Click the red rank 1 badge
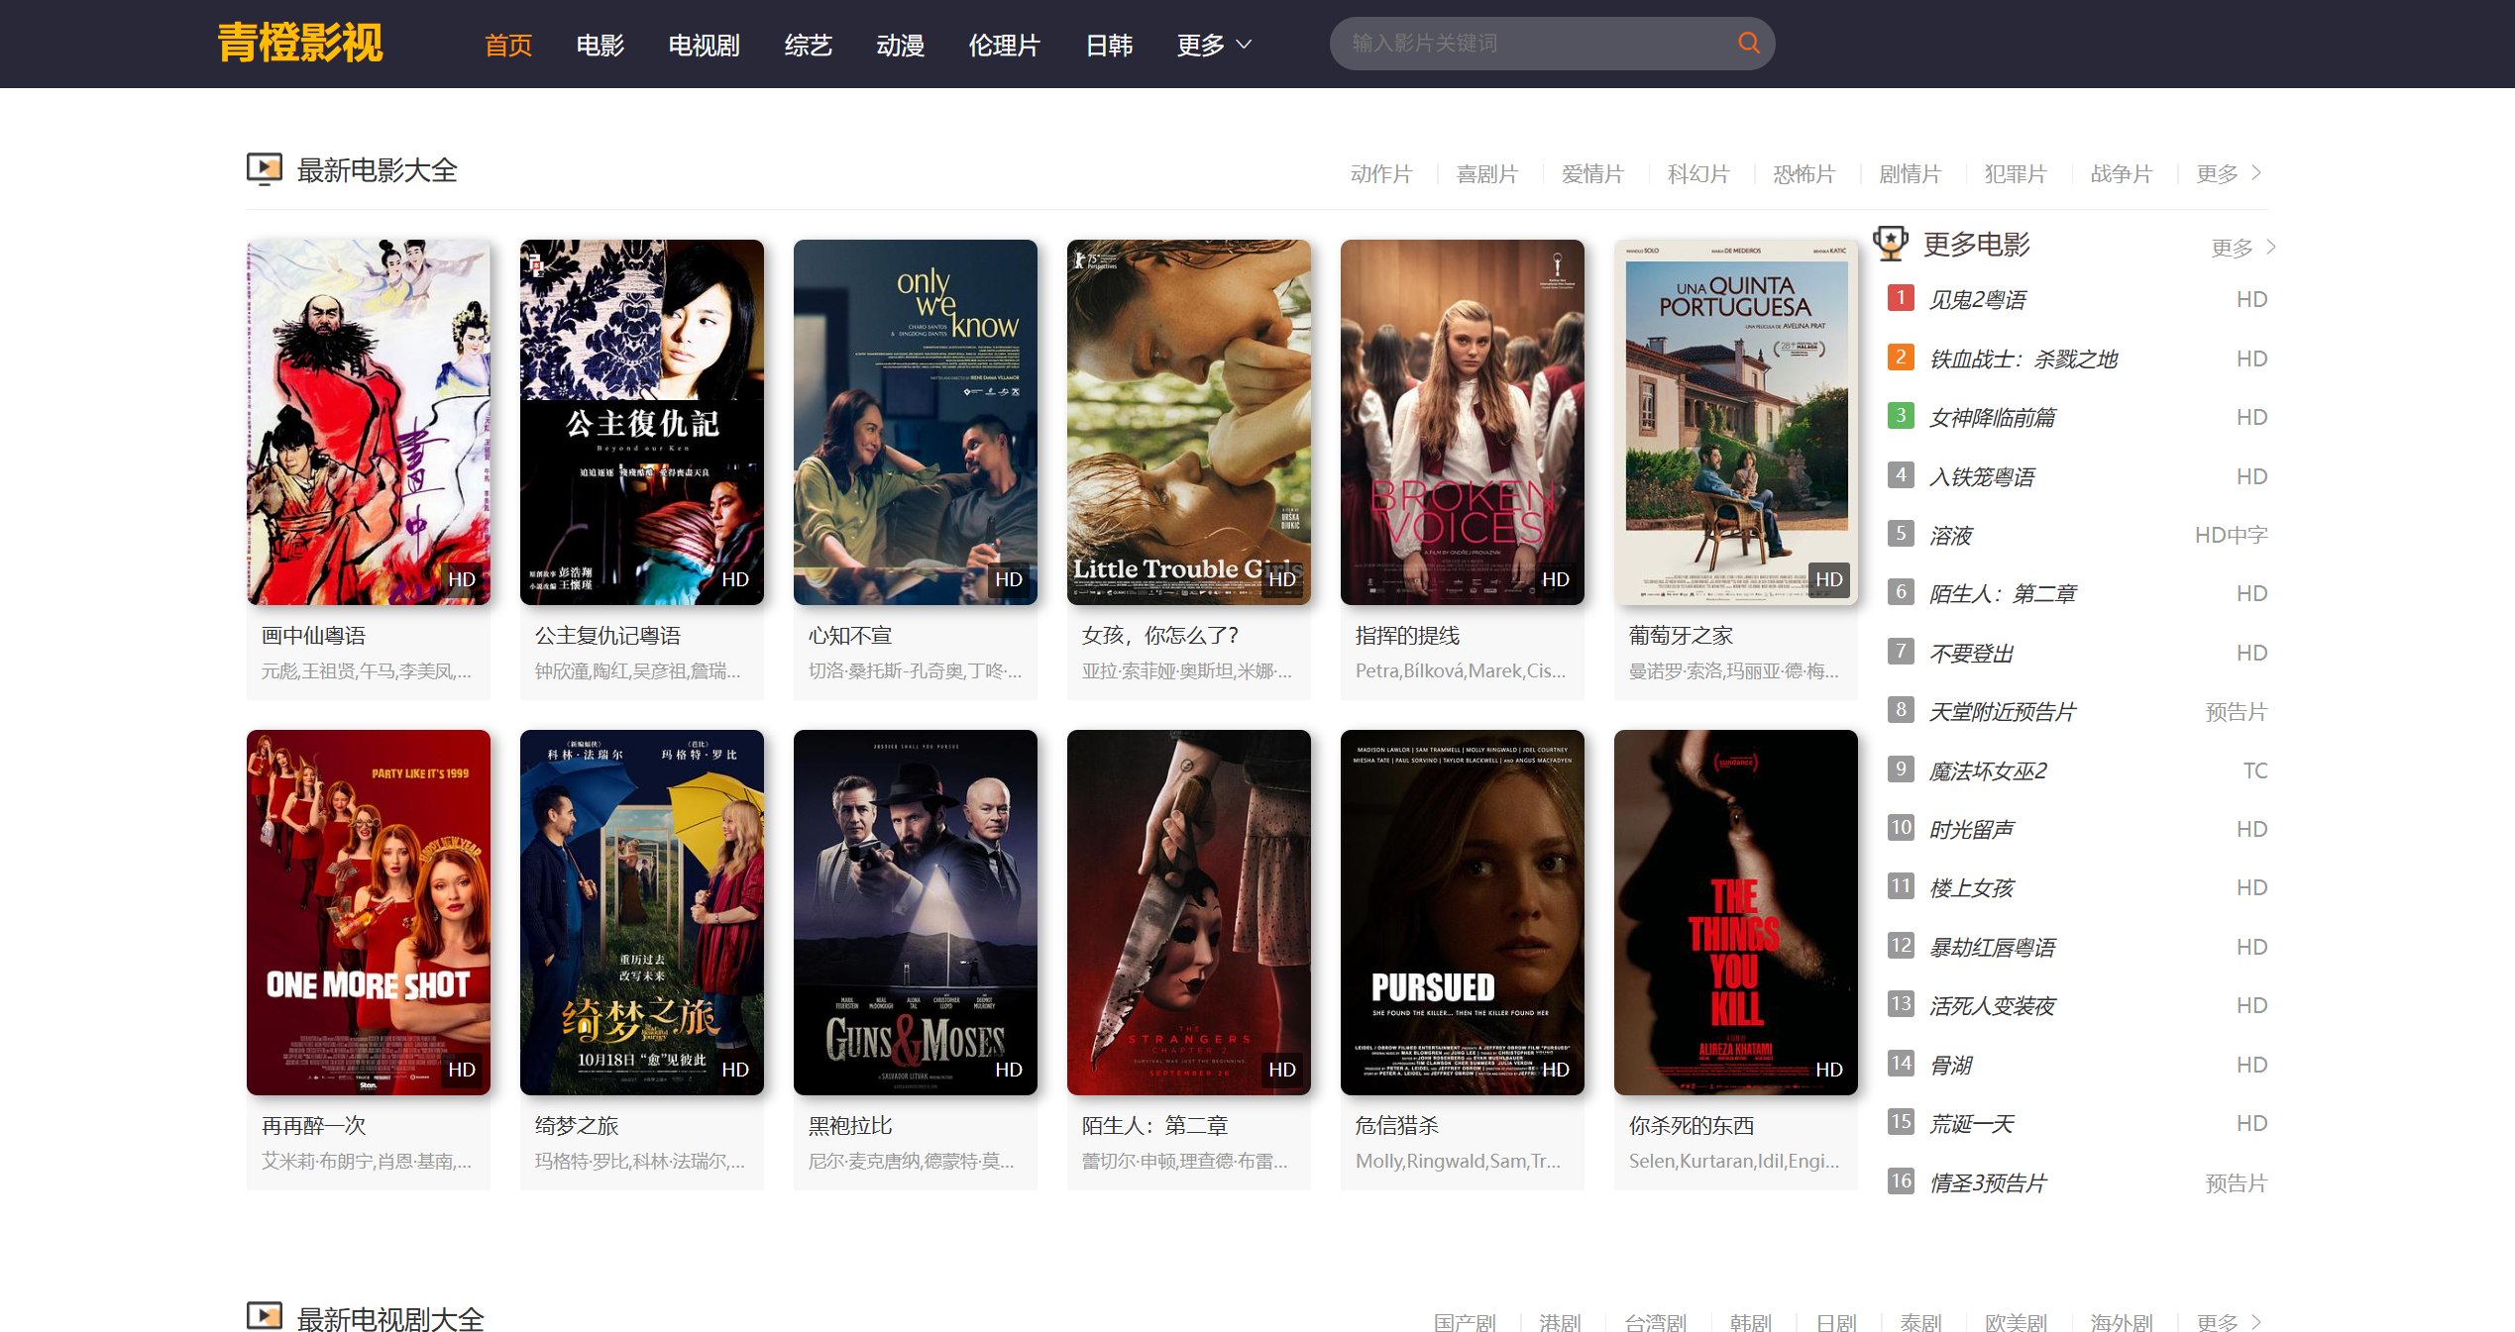Screen dimensions: 2515x1332 (x=1900, y=298)
